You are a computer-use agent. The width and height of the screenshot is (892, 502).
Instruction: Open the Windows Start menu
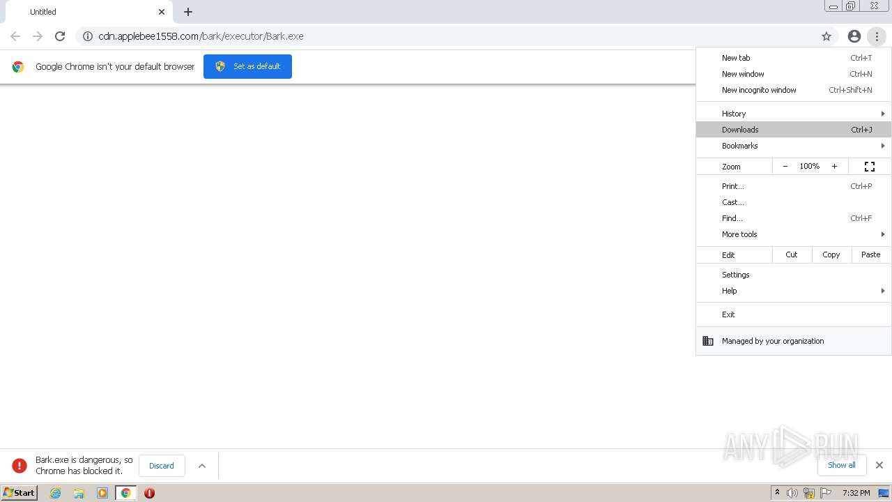click(20, 493)
